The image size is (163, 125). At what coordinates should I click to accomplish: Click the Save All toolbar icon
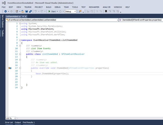[x=30, y=11]
